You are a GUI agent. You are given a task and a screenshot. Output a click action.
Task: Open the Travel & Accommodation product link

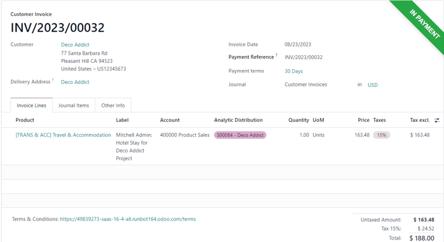(63, 135)
